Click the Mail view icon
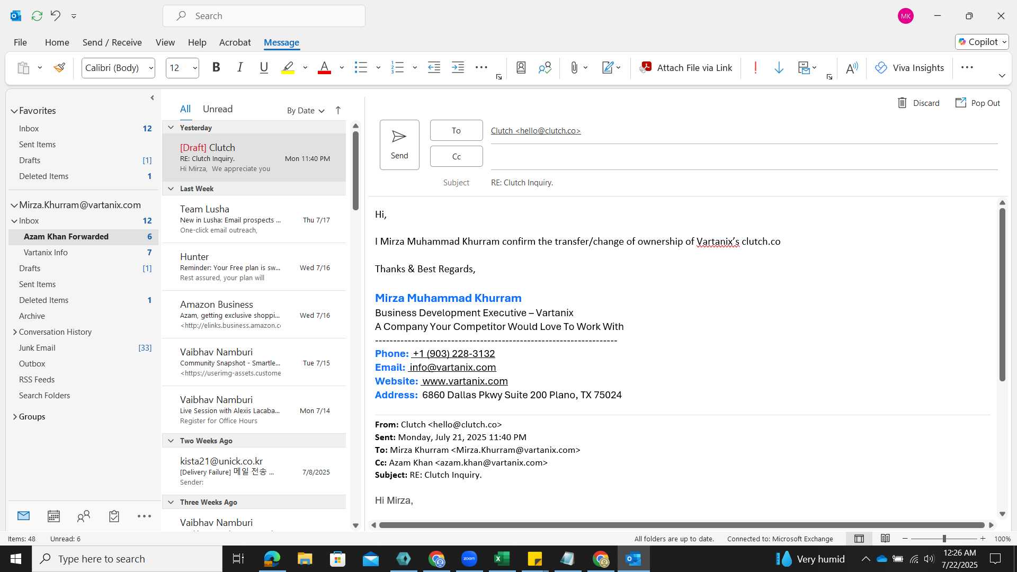Viewport: 1017px width, 572px height. pyautogui.click(x=23, y=516)
